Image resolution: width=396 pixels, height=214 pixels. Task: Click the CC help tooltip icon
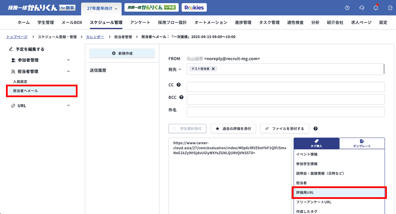click(179, 85)
